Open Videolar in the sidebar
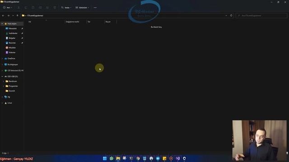Image resolution: width=289 pixels, height=162 pixels. (12, 52)
